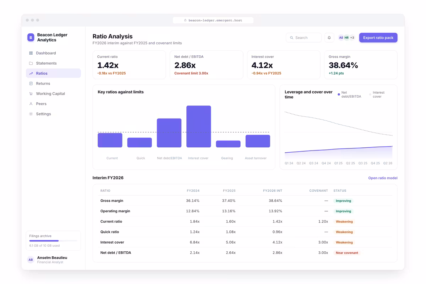Open the Gross margin 38.64% card
426x284 pixels.
tap(361, 65)
